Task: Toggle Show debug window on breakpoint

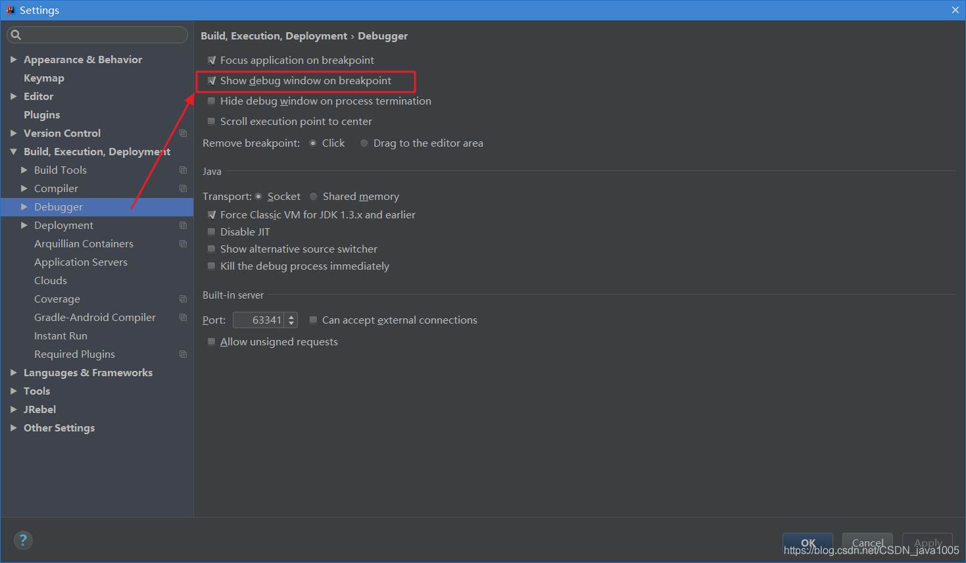Action: (211, 81)
